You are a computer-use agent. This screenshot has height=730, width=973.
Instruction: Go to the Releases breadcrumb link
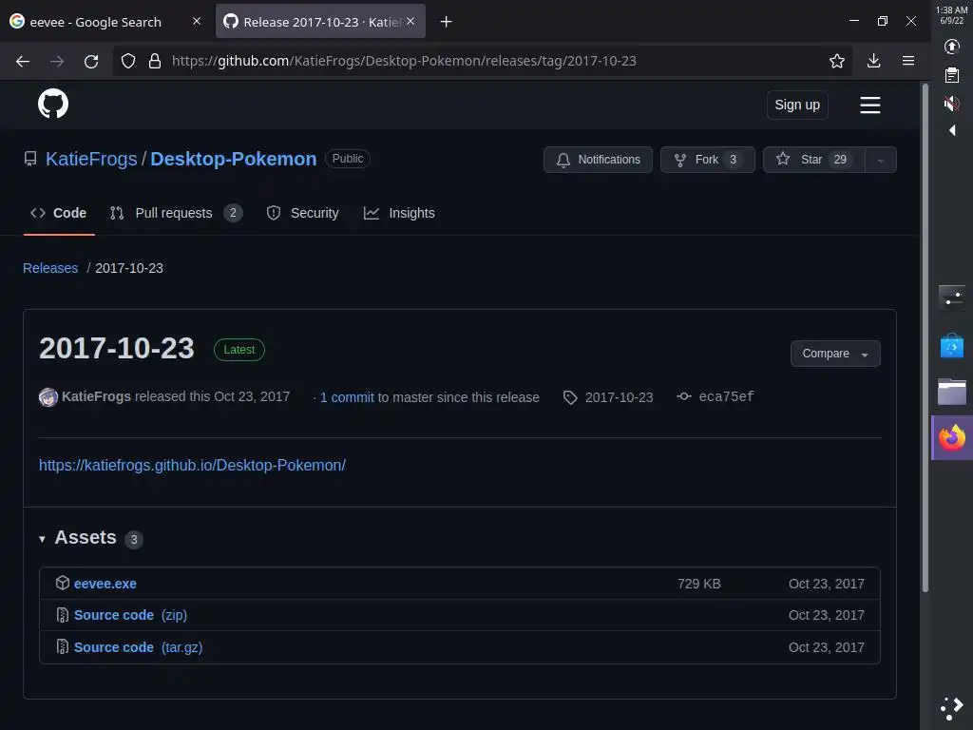point(50,268)
